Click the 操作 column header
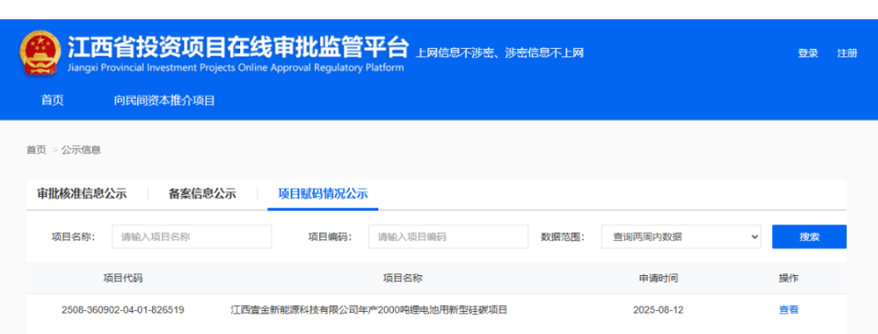Screen dimensions: 878x334 789,278
